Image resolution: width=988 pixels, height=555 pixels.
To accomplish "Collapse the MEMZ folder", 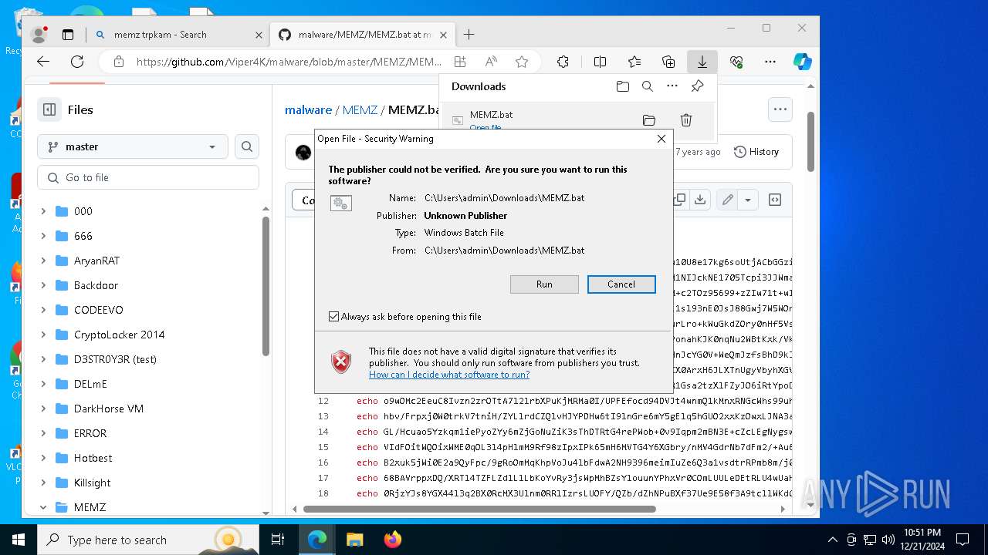I will tap(43, 507).
